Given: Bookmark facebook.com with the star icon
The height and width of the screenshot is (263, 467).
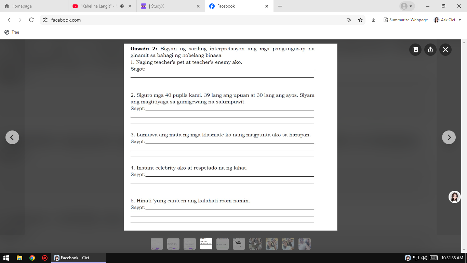Looking at the screenshot, I should click(x=360, y=20).
